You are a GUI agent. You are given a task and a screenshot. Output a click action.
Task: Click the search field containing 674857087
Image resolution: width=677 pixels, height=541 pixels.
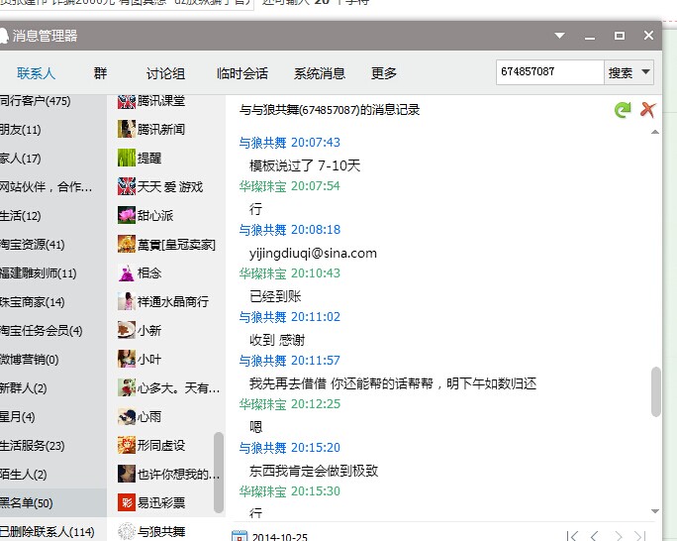click(549, 72)
